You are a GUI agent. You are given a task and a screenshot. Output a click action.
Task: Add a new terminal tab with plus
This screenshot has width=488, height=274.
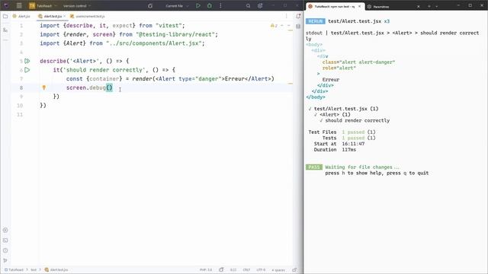[429, 7]
